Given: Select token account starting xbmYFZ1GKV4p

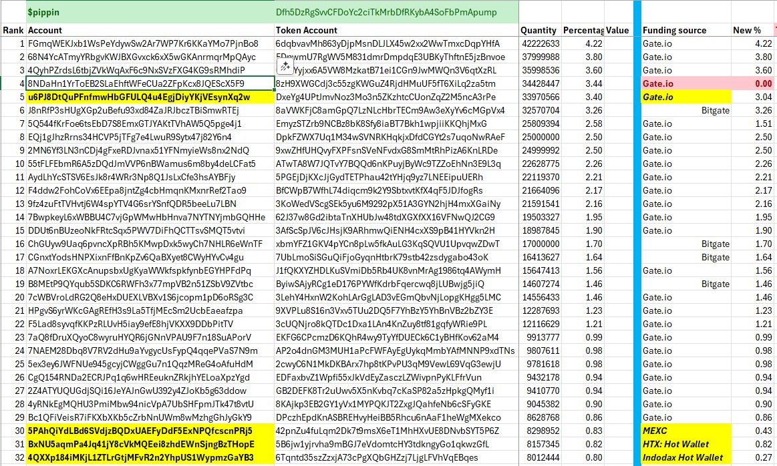Looking at the screenshot, I should [x=396, y=244].
